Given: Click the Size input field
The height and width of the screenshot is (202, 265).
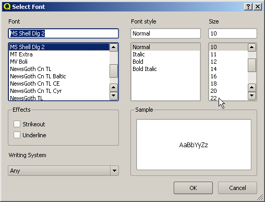Looking at the screenshot, I should 233,33.
